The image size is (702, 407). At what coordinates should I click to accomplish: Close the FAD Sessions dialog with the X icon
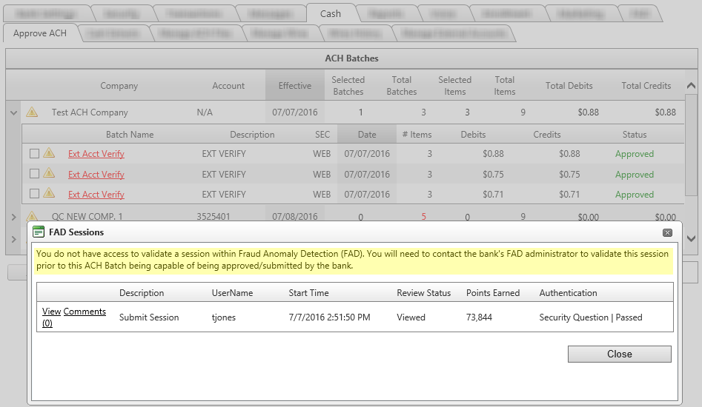667,232
